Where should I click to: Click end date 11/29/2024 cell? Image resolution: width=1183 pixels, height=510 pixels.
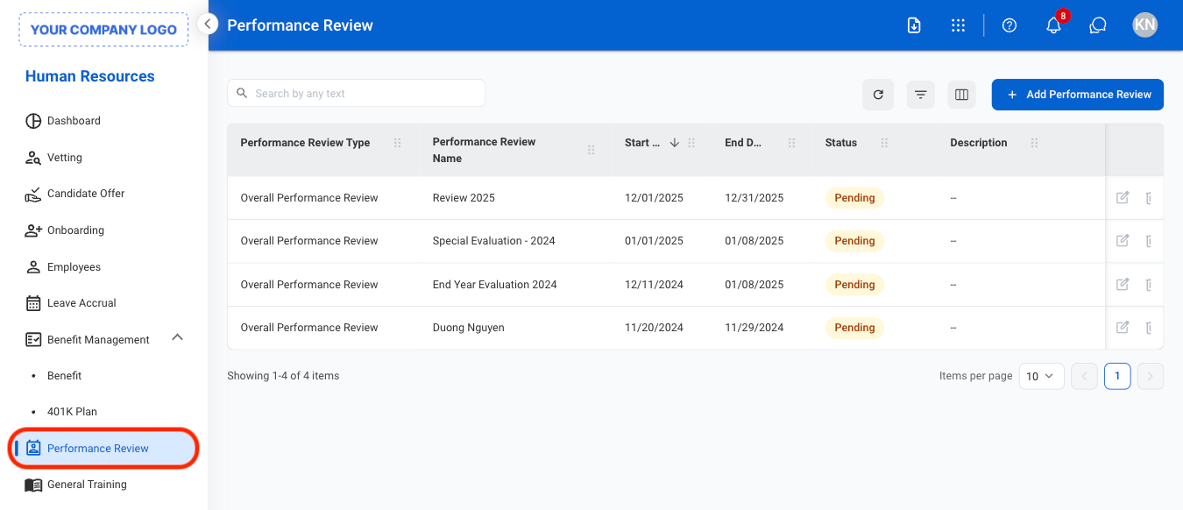pyautogui.click(x=754, y=328)
